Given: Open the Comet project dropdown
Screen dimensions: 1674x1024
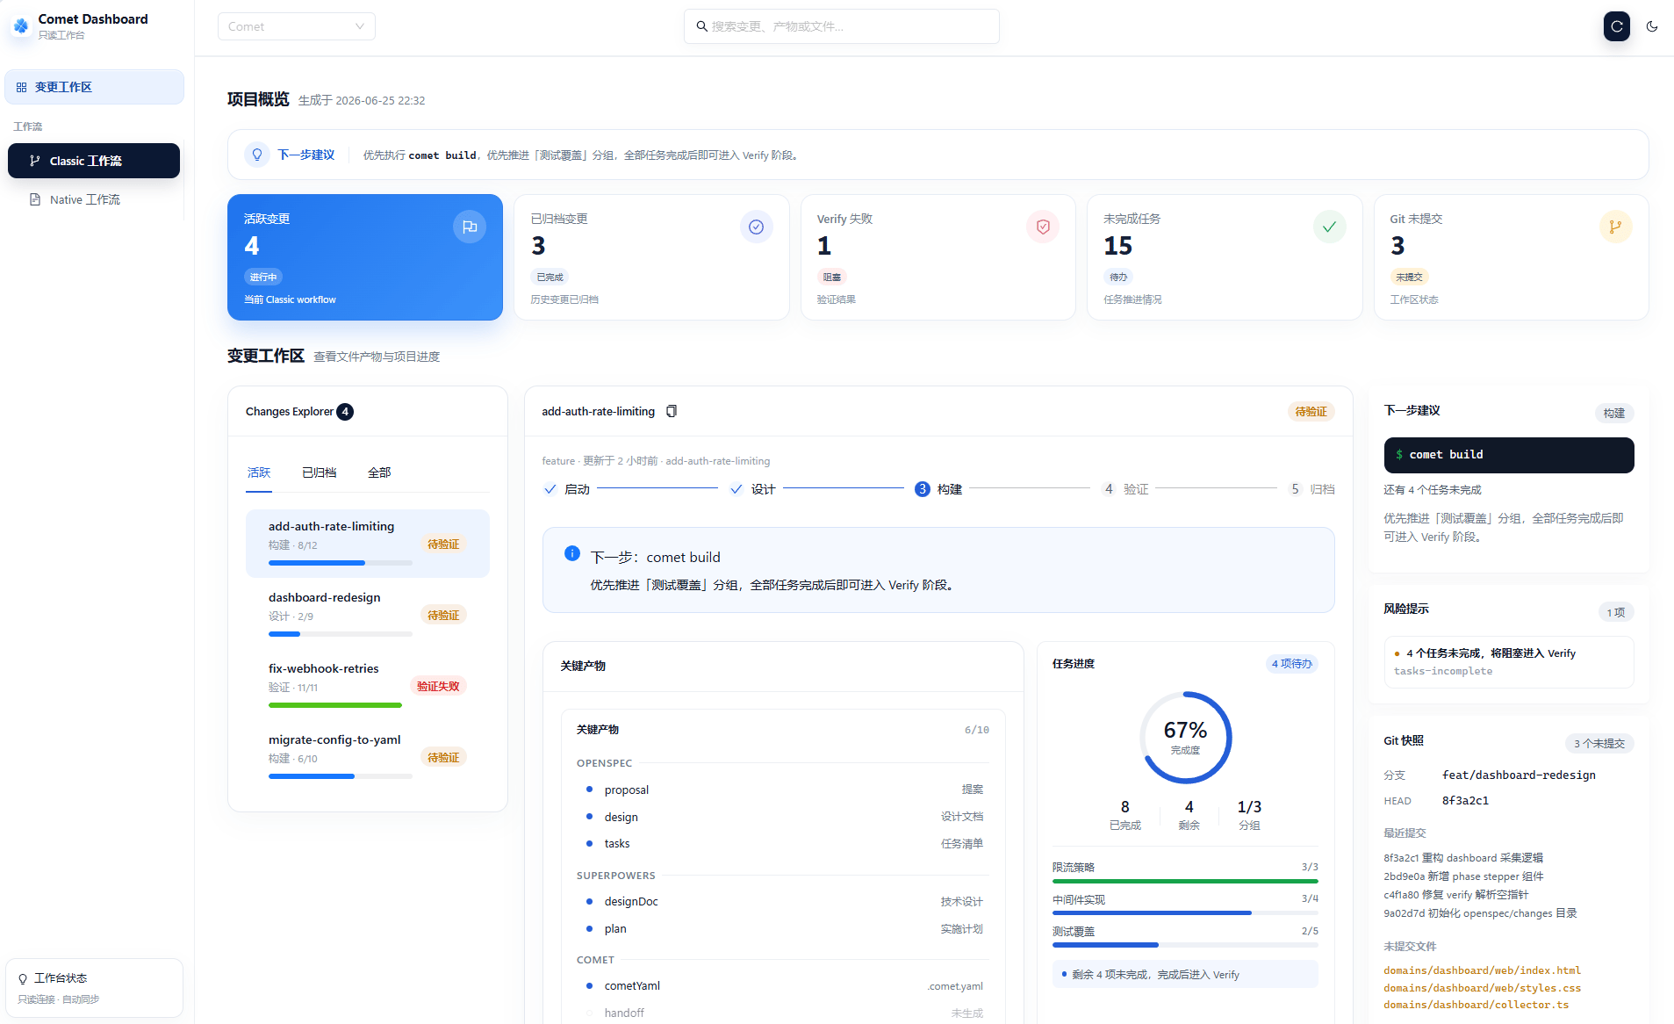Looking at the screenshot, I should (297, 26).
